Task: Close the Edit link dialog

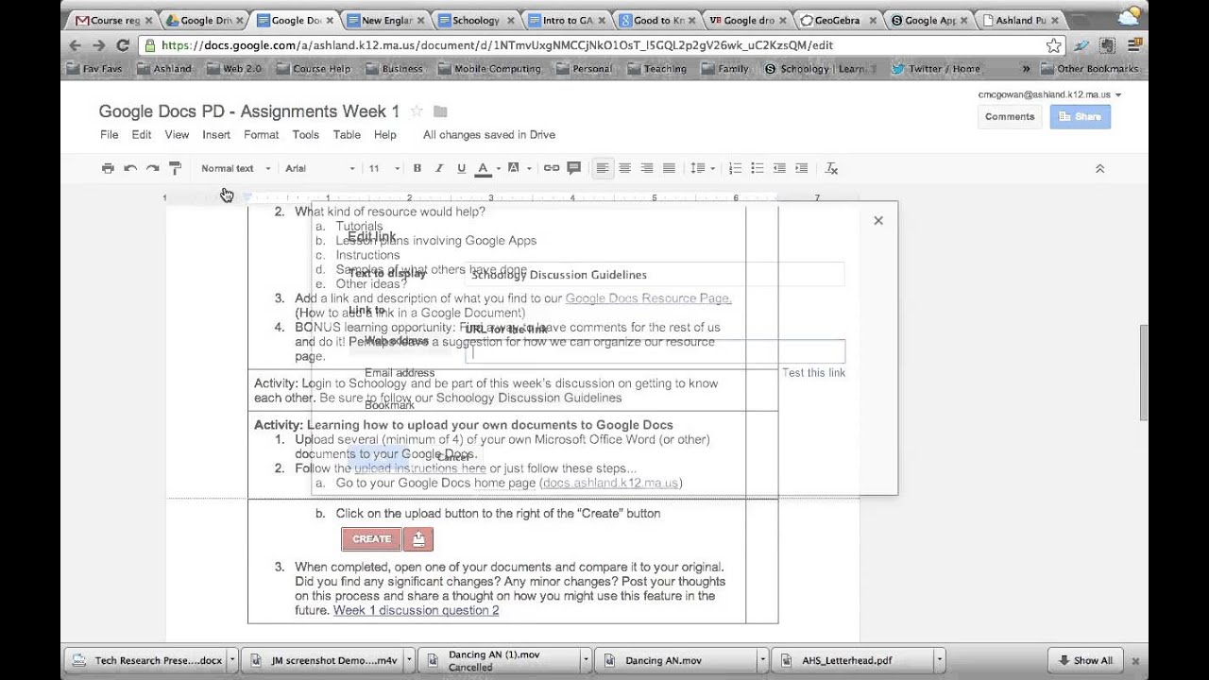Action: tap(878, 220)
